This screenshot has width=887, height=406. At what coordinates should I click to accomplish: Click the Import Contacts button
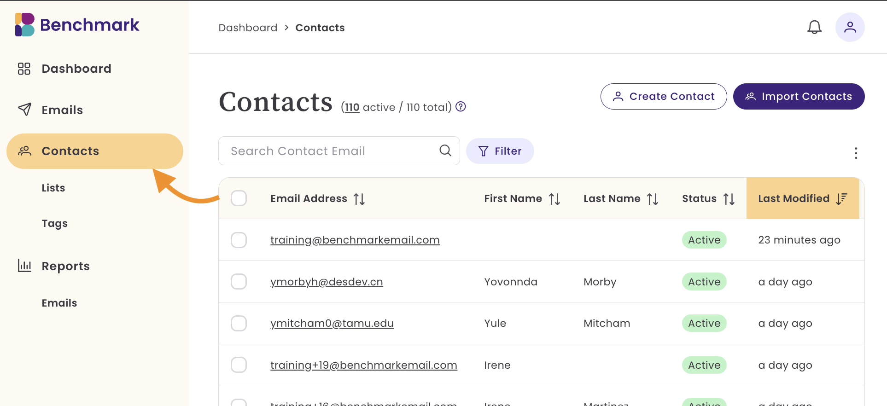click(x=799, y=96)
